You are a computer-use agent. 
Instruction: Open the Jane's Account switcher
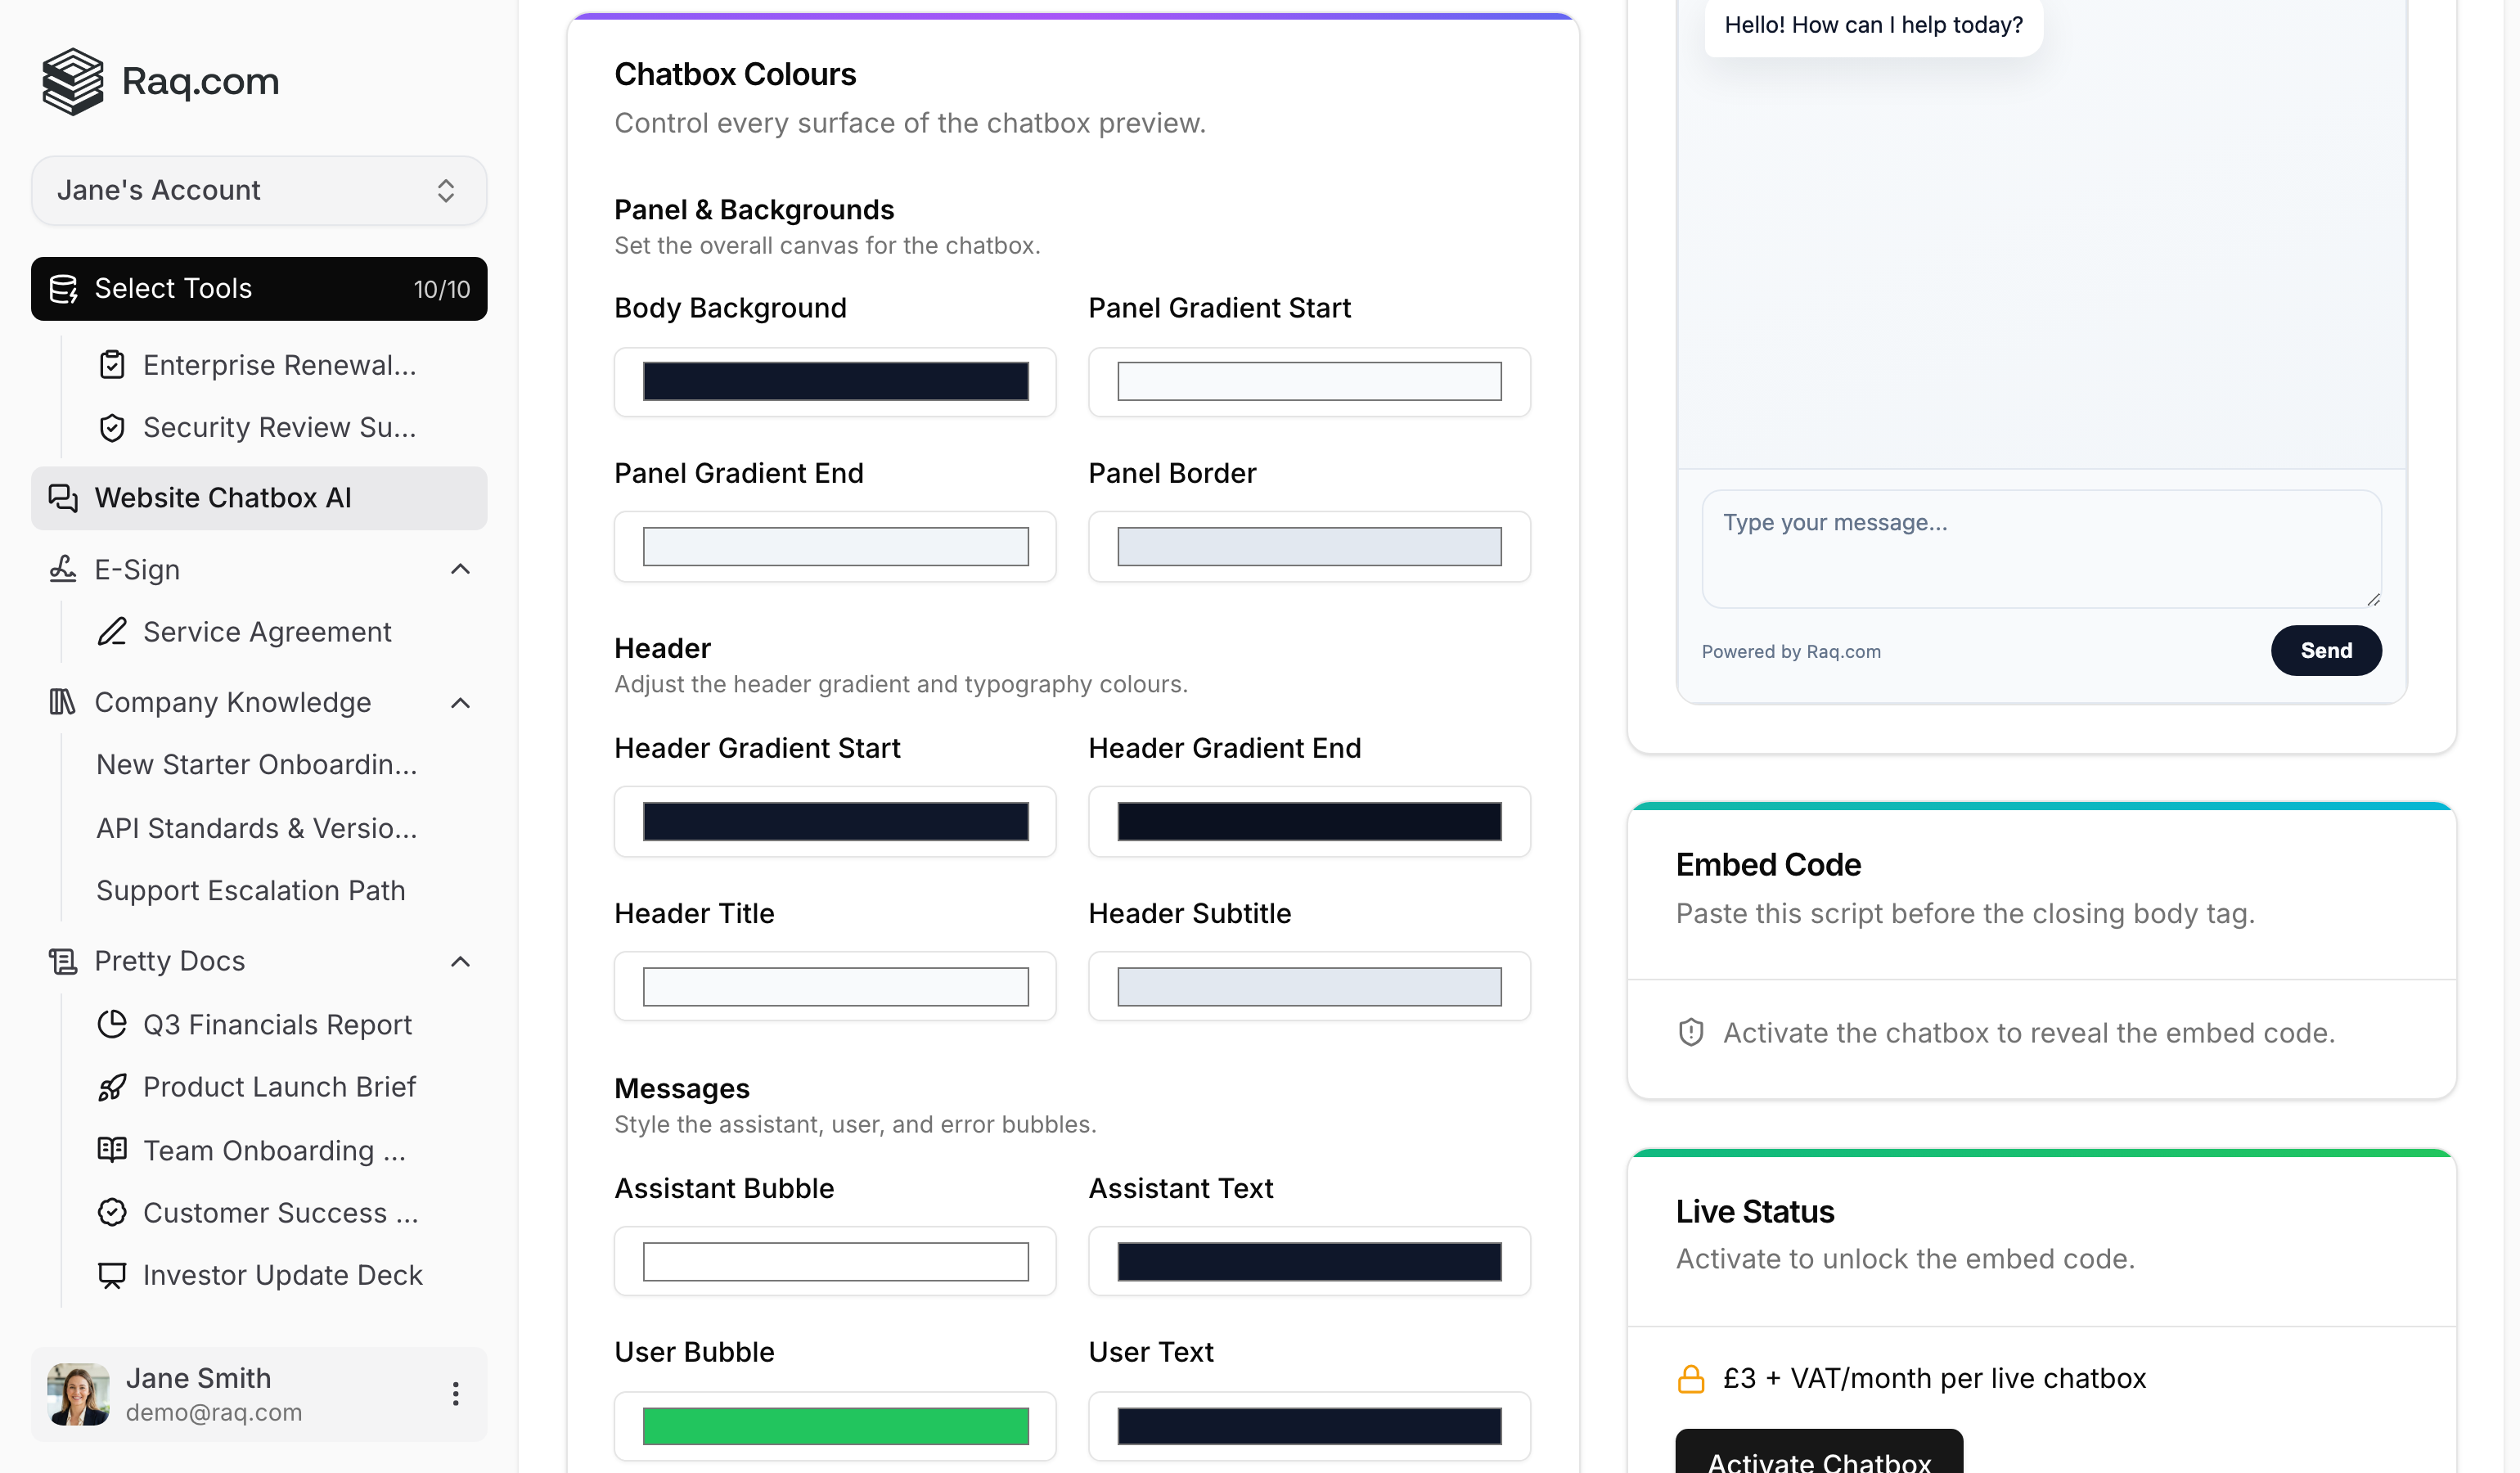[258, 190]
